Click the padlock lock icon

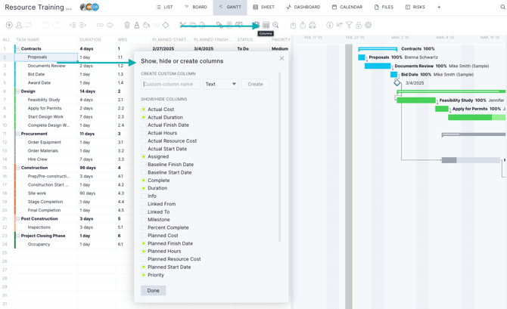359,25
